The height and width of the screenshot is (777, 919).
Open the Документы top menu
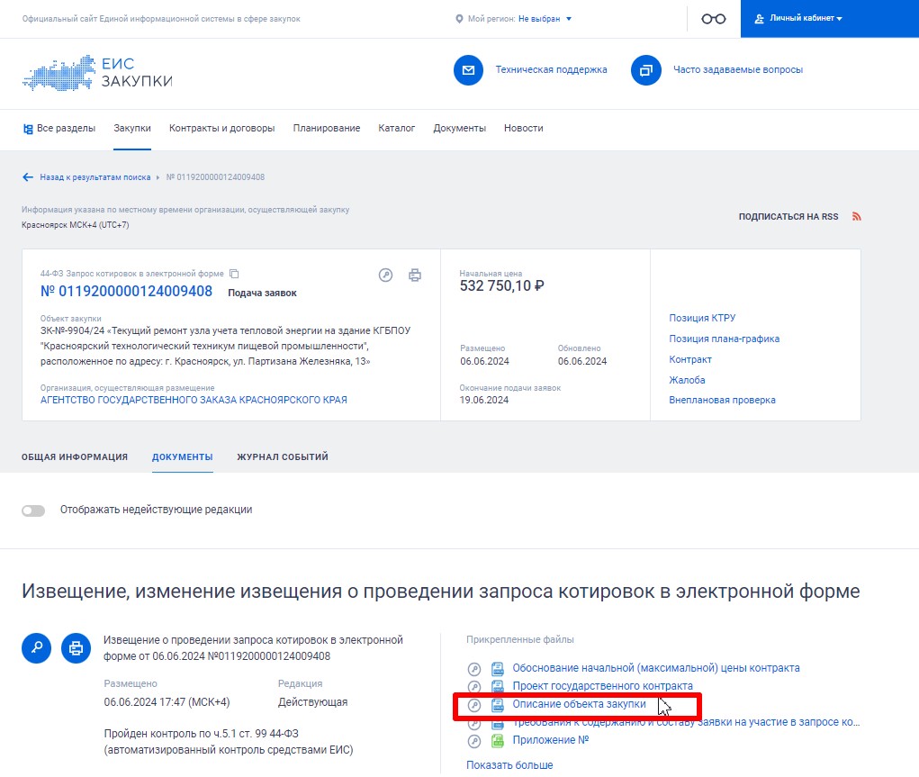coord(459,128)
